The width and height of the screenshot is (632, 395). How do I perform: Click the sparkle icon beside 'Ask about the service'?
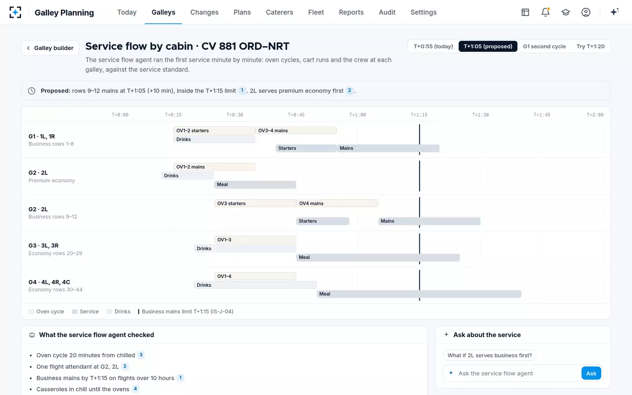[x=446, y=334]
